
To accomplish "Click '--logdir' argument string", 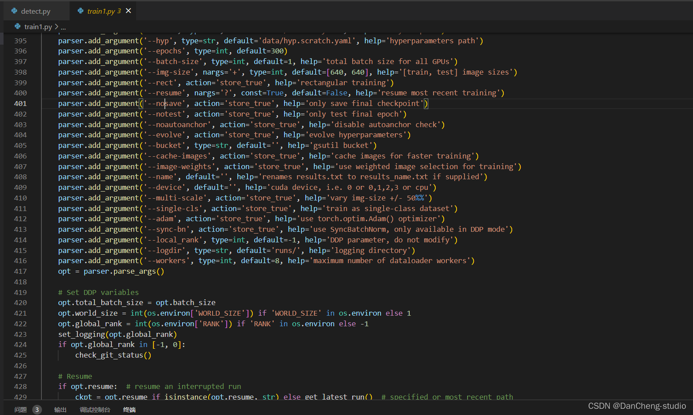I will [164, 251].
